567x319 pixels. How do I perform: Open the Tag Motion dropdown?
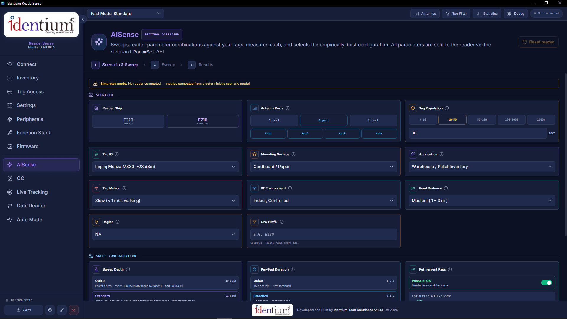pyautogui.click(x=165, y=201)
